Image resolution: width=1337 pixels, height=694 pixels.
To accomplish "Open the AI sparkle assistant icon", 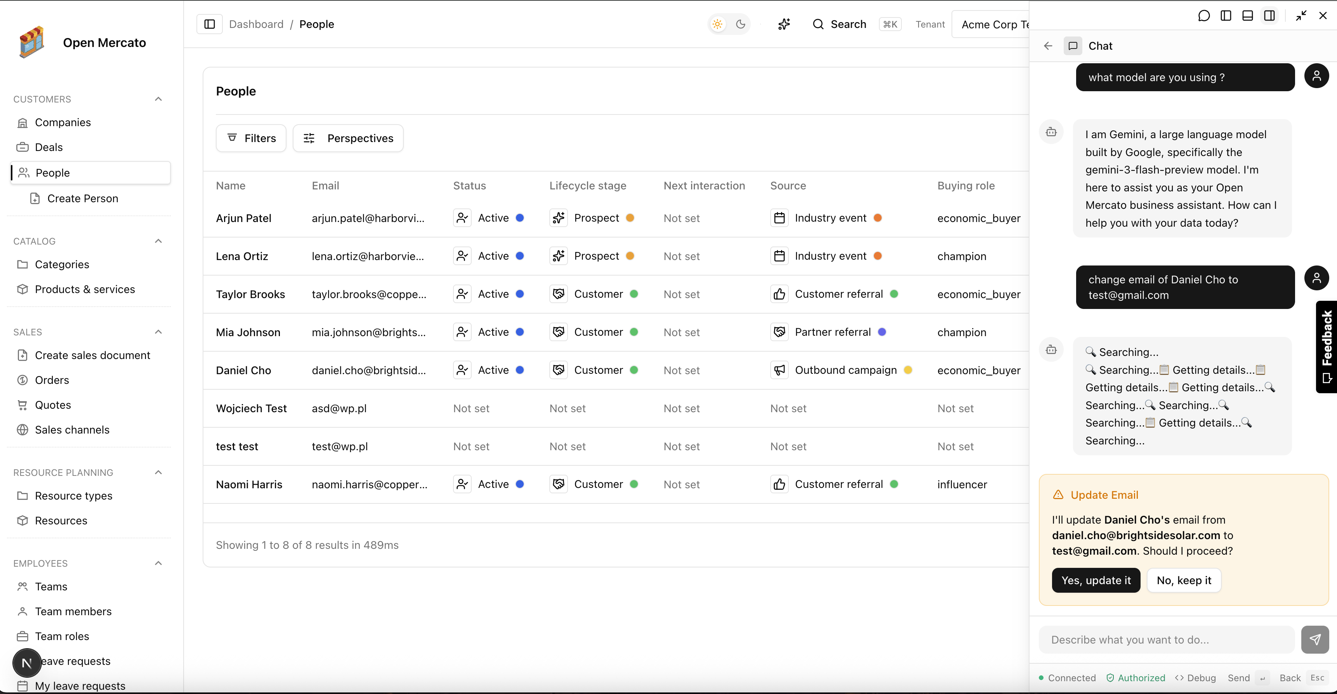I will click(784, 24).
